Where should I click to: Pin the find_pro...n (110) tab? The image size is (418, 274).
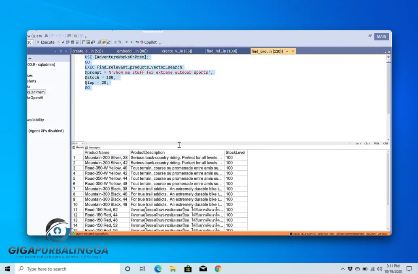tap(287, 51)
